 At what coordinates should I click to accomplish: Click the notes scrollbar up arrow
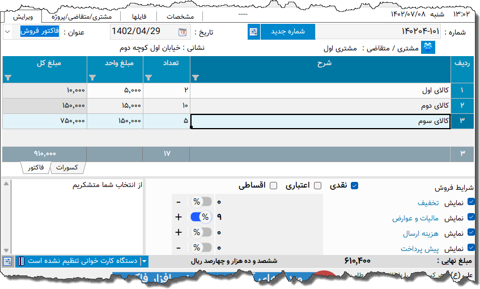[6, 184]
